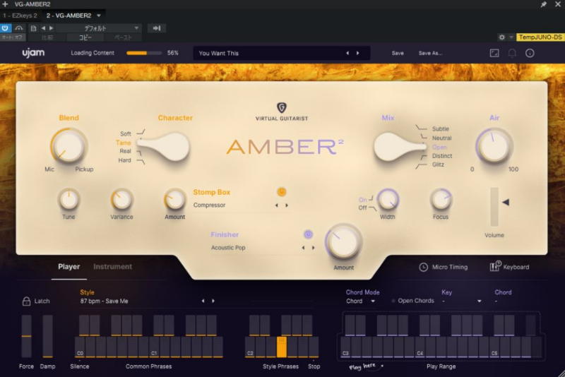The height and width of the screenshot is (377, 565).
Task: Open the Keyboard settings icon
Action: coord(495,267)
